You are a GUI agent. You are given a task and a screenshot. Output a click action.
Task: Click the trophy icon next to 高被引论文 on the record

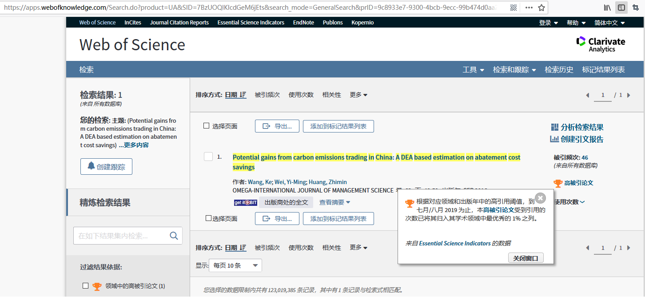pyautogui.click(x=558, y=183)
